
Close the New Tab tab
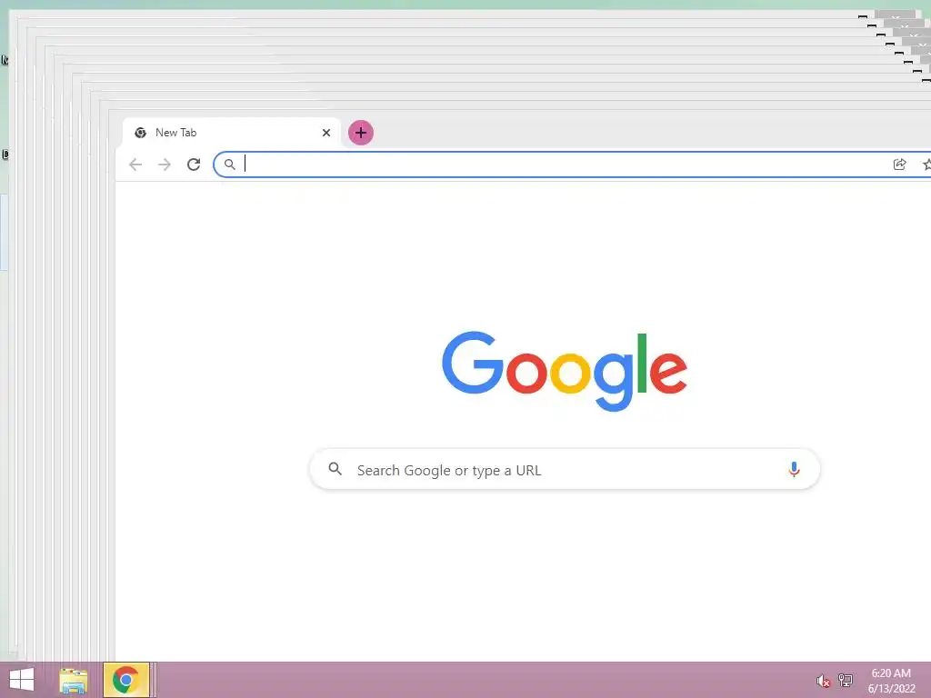pyautogui.click(x=326, y=133)
